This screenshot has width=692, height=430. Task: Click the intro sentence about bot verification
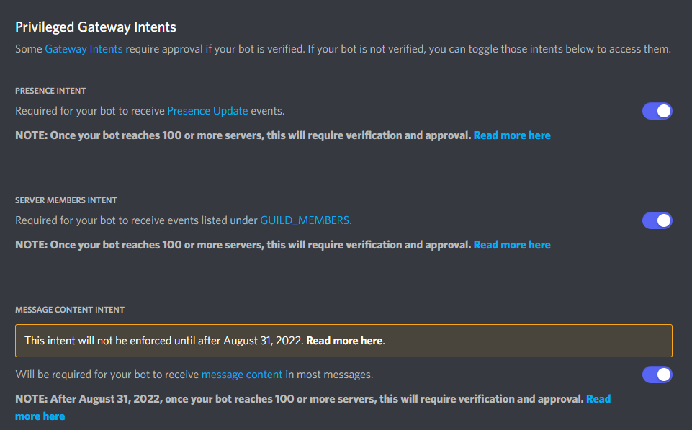tap(343, 48)
